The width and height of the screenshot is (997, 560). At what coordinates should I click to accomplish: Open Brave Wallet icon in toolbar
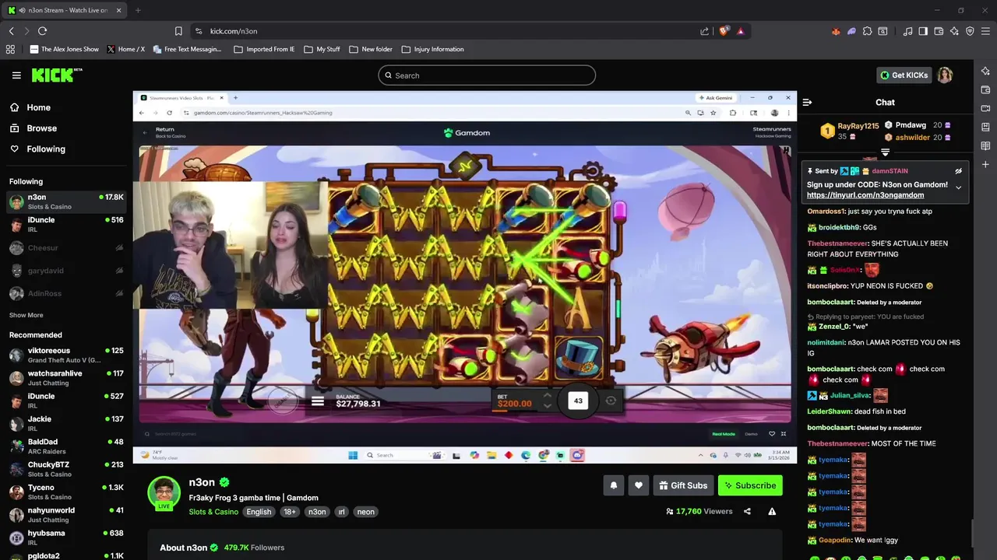click(x=939, y=31)
